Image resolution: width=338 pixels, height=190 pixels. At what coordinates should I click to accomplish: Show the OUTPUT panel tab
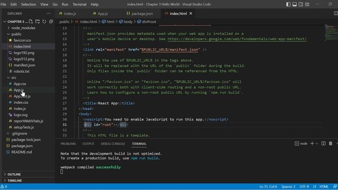[x=88, y=144]
